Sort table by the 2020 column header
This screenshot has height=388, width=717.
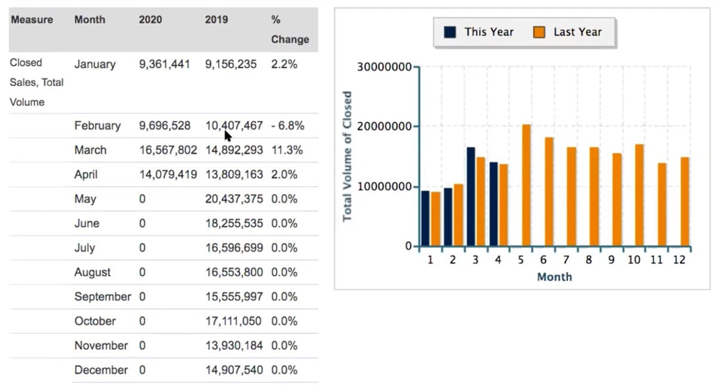[150, 19]
